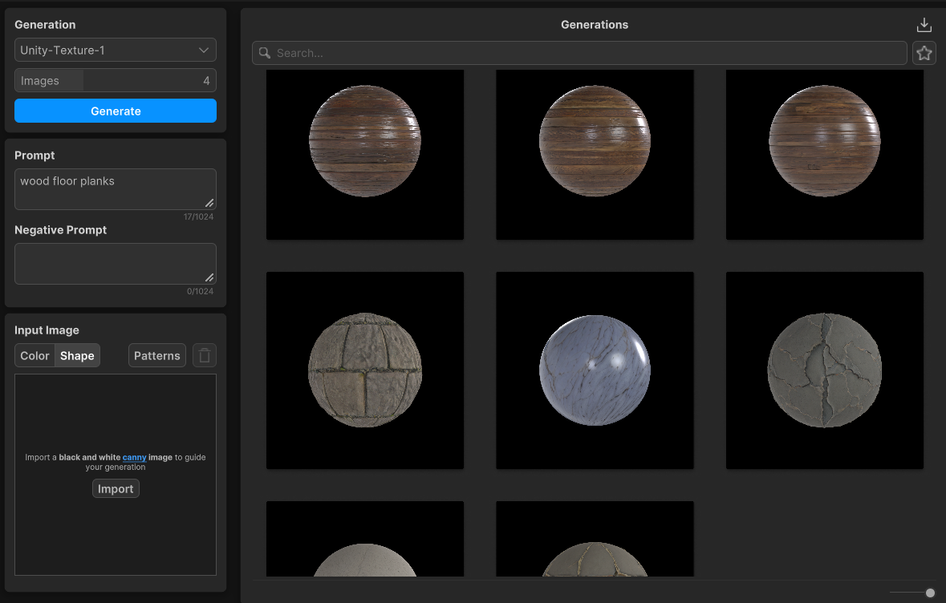Select the partially visible grey sphere thumbnail

coord(365,539)
